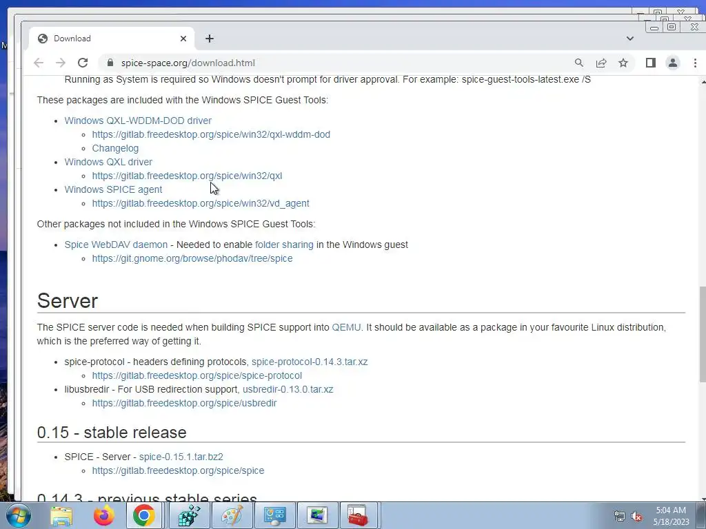The image size is (706, 529).
Task: Open the Windows QXL driver link
Action: pos(108,162)
